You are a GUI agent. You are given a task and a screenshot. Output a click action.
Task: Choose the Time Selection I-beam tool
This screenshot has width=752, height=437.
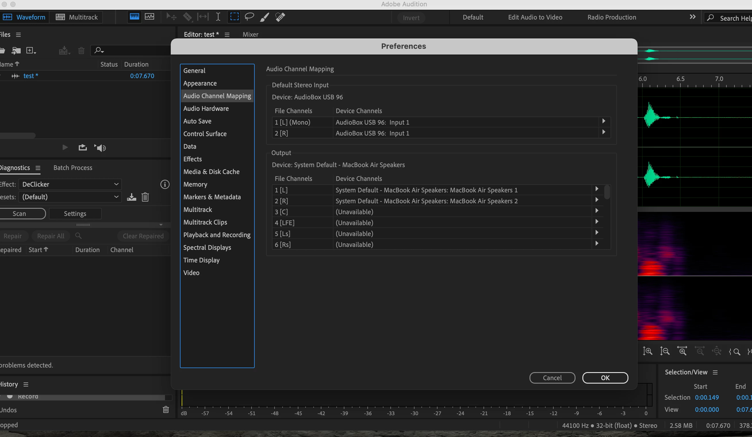(x=218, y=17)
